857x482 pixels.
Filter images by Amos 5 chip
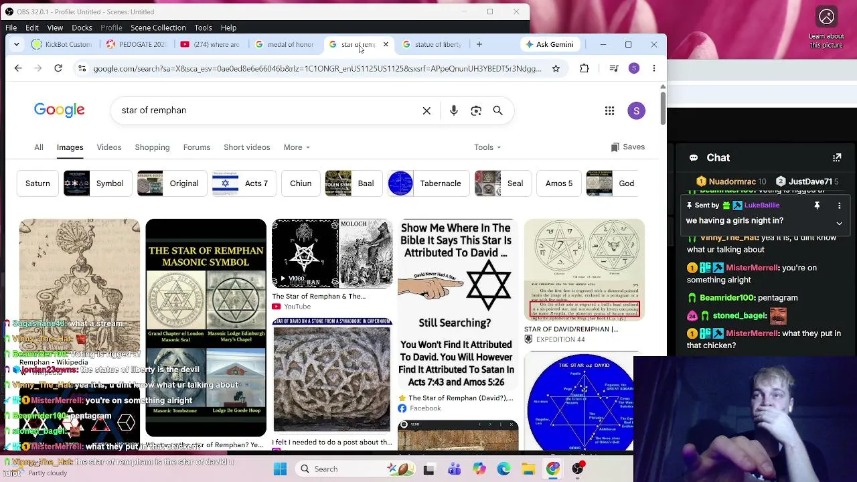559,183
